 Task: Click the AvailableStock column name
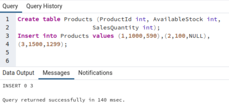click(178, 19)
